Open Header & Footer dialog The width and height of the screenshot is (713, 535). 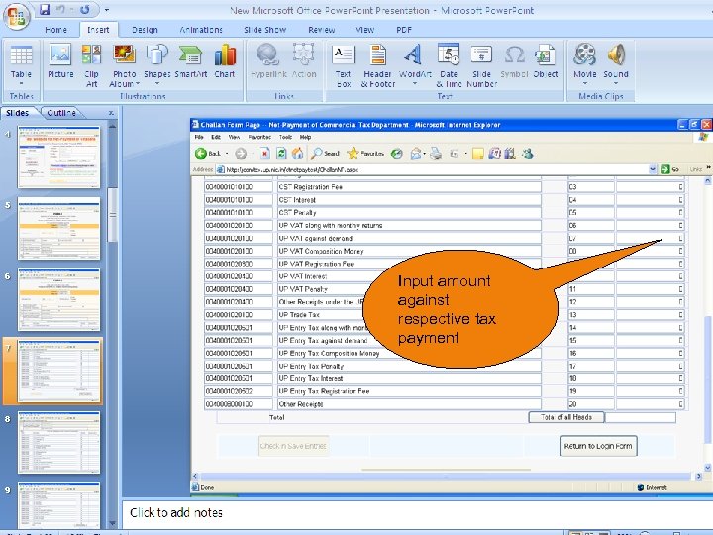tap(378, 65)
